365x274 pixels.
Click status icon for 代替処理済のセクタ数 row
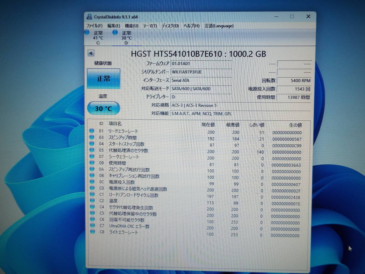click(x=92, y=150)
